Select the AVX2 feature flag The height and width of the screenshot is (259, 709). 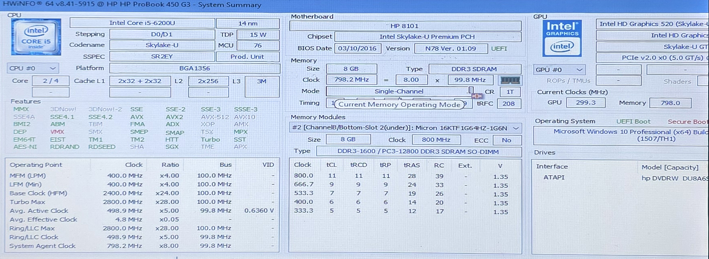click(x=174, y=117)
